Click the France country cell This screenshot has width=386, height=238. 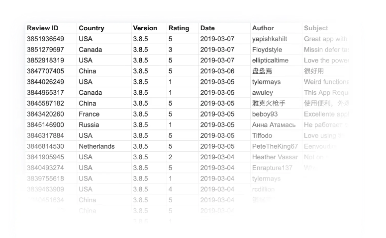pos(89,114)
